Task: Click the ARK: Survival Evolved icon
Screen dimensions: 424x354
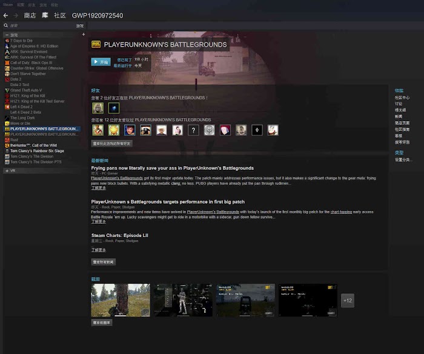Action: tap(7, 52)
